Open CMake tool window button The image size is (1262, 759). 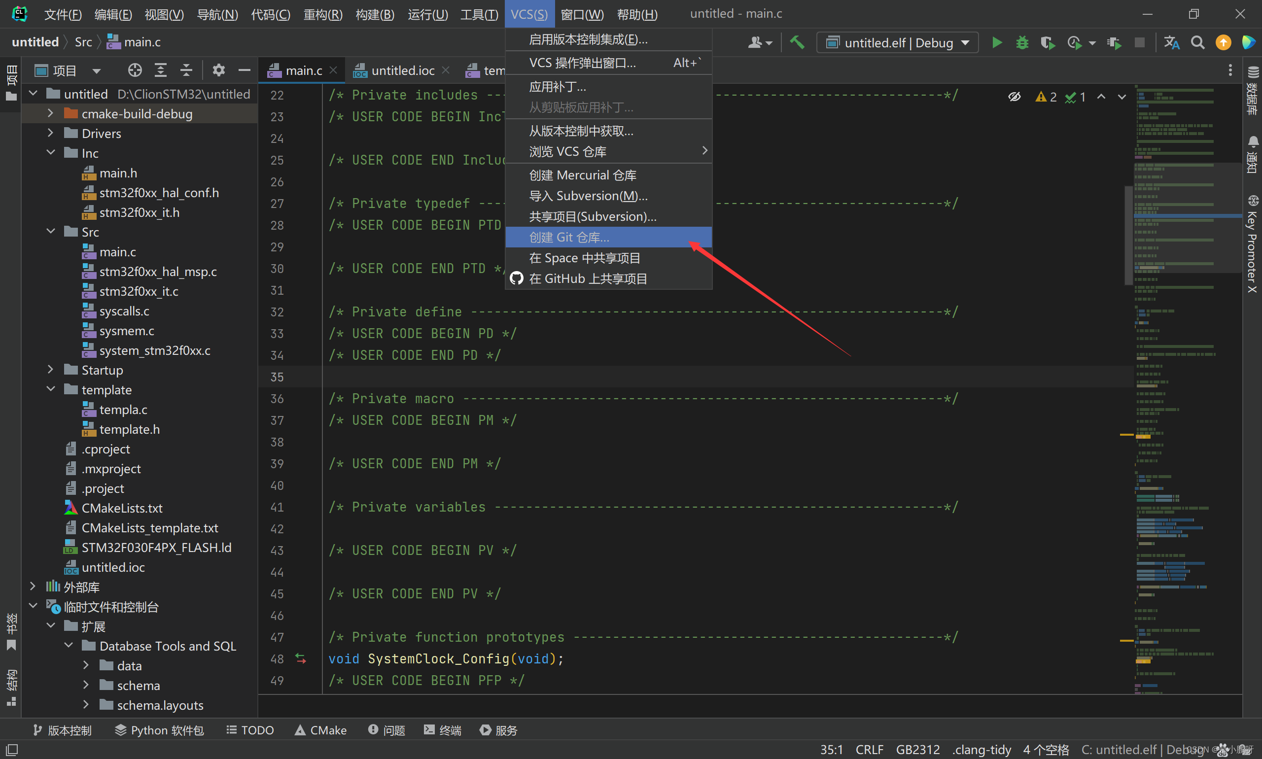(321, 730)
